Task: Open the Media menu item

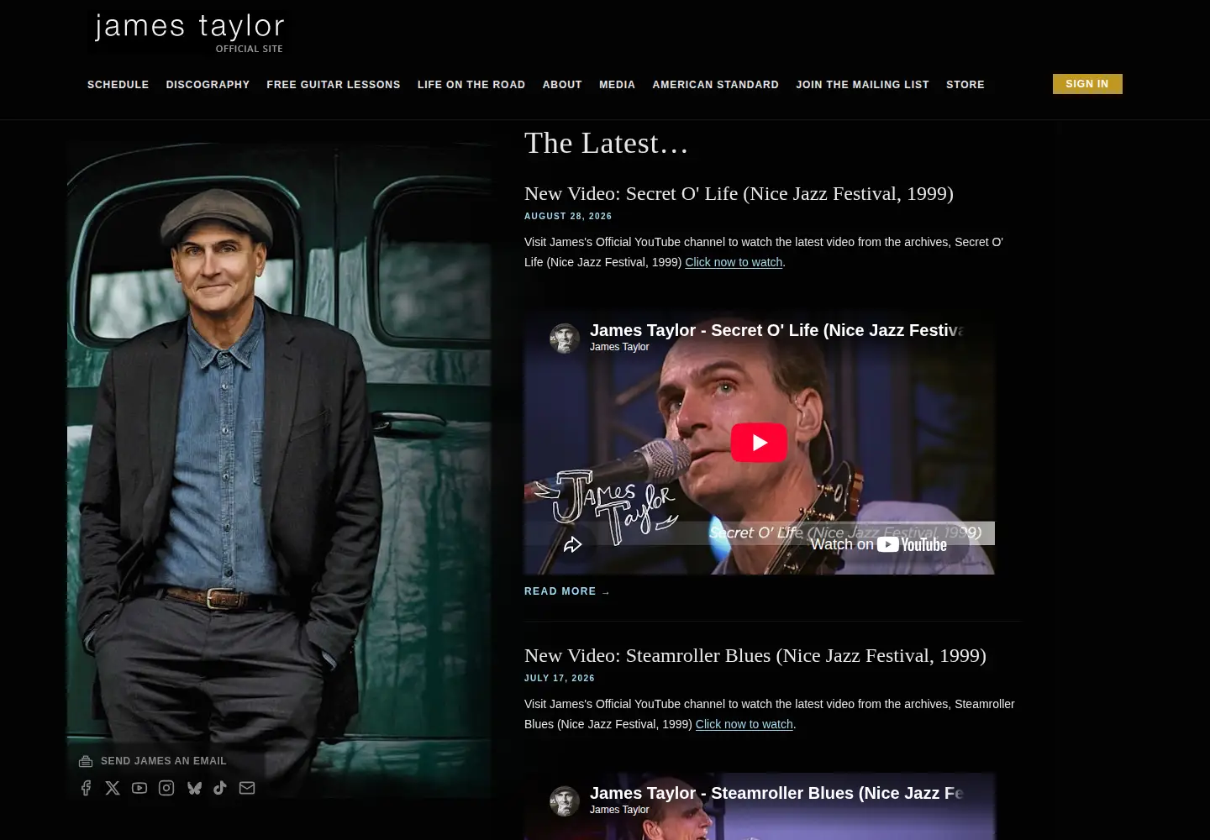Action: click(617, 85)
